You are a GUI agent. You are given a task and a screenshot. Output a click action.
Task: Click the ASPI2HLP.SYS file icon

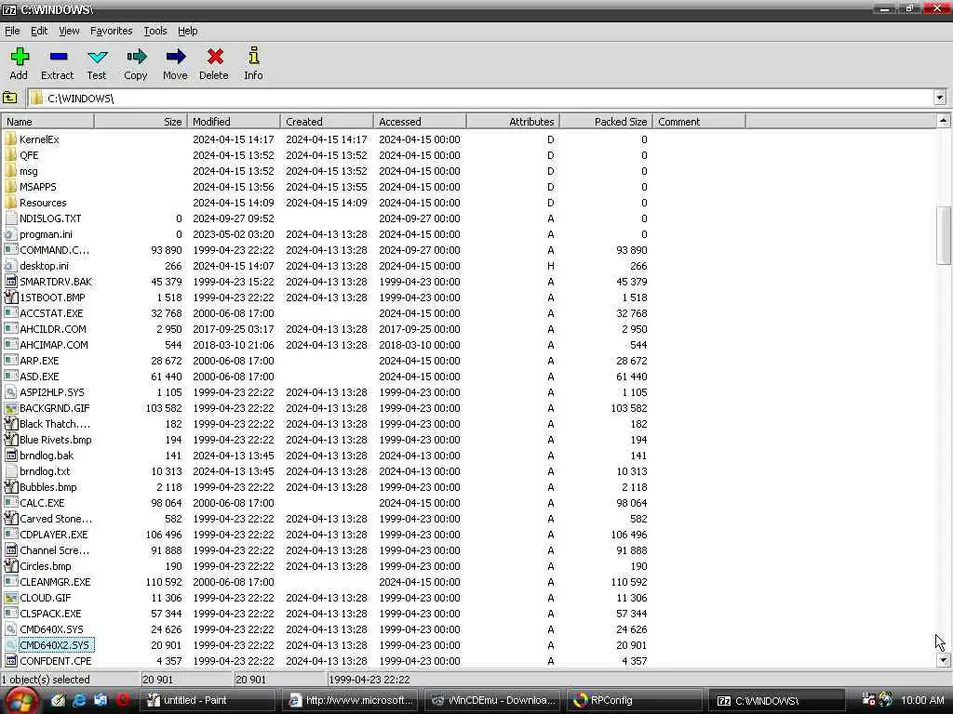point(10,391)
